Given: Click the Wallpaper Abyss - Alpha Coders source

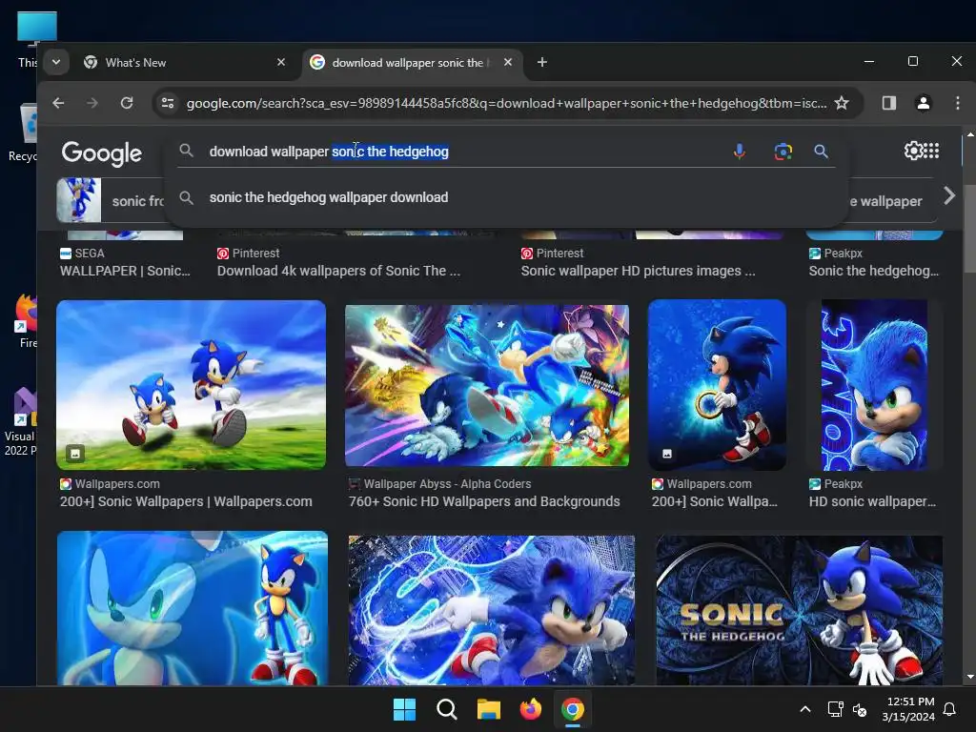Looking at the screenshot, I should (448, 483).
